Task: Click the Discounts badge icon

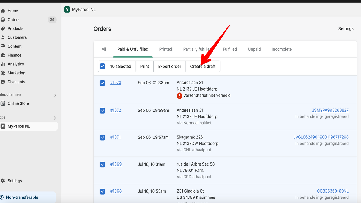Action: [3, 82]
